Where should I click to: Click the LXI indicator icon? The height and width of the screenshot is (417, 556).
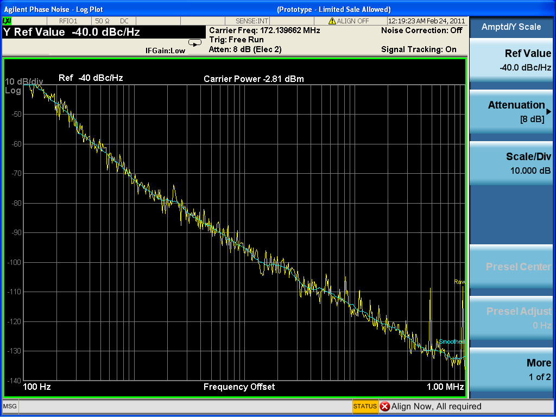point(7,21)
